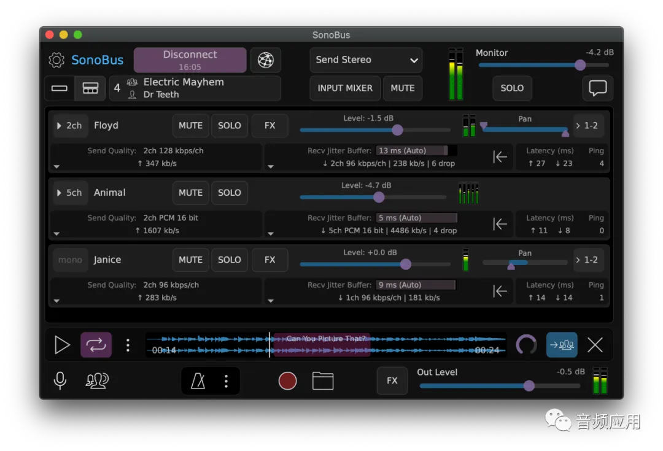Click the mute all peers icon
Screen dimensions: 663x451
pos(97,380)
